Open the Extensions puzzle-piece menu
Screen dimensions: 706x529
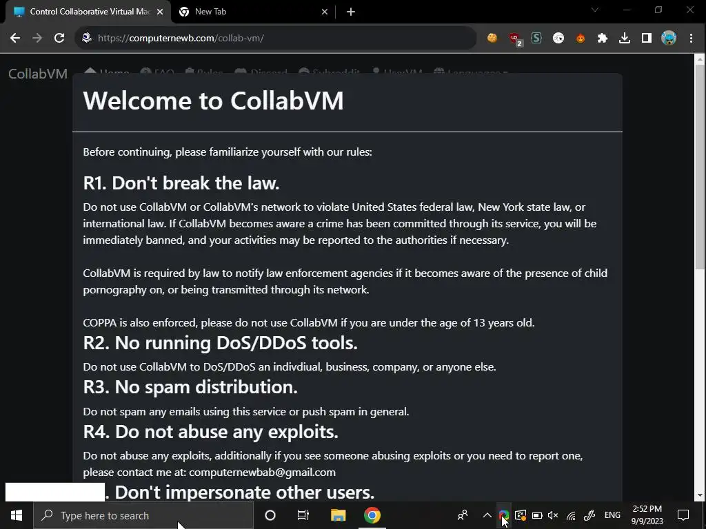(x=603, y=39)
